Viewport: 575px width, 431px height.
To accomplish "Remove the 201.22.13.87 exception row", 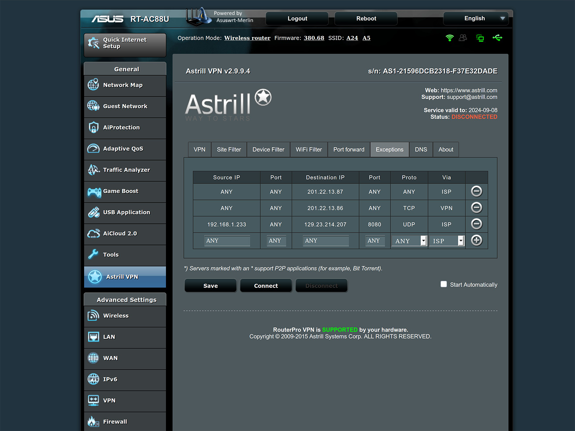I will click(477, 191).
